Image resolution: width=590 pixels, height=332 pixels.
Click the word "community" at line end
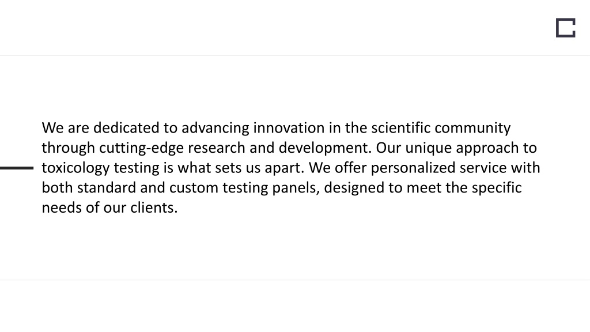tap(472, 128)
